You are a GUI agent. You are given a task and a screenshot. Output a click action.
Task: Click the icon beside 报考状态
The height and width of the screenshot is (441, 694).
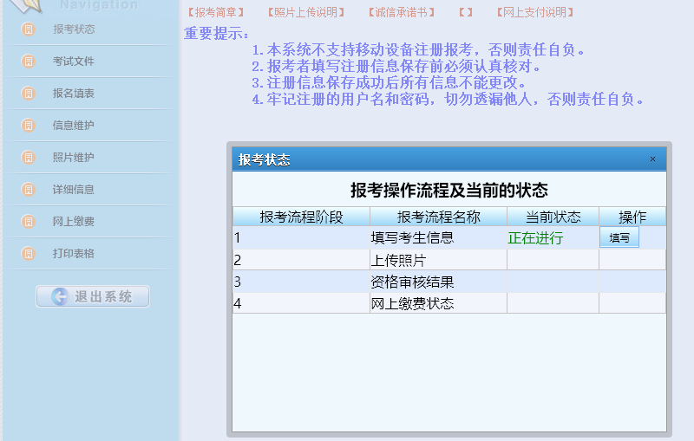28,29
